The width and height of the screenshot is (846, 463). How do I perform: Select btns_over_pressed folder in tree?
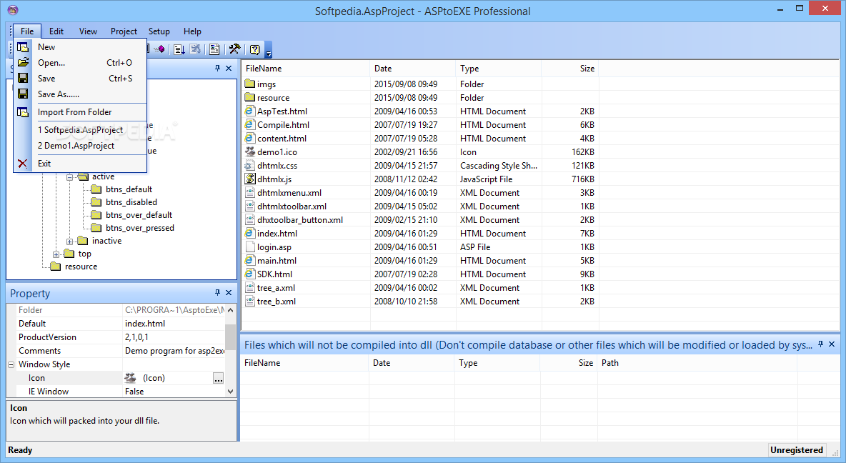(x=140, y=228)
